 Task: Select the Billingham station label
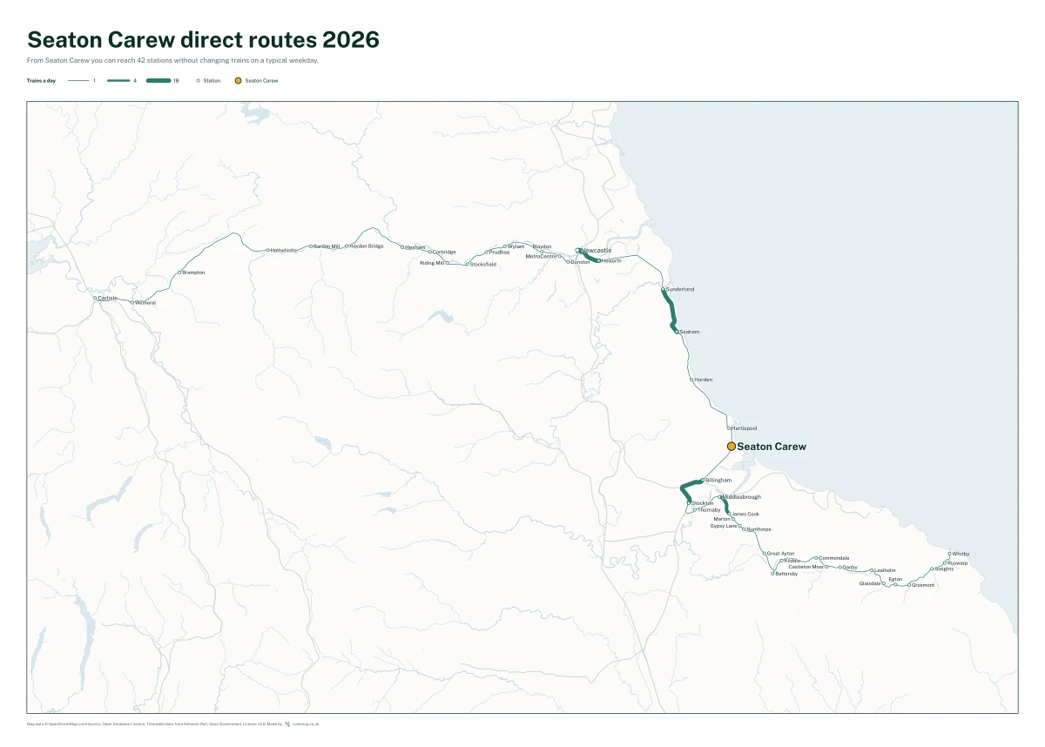point(718,480)
